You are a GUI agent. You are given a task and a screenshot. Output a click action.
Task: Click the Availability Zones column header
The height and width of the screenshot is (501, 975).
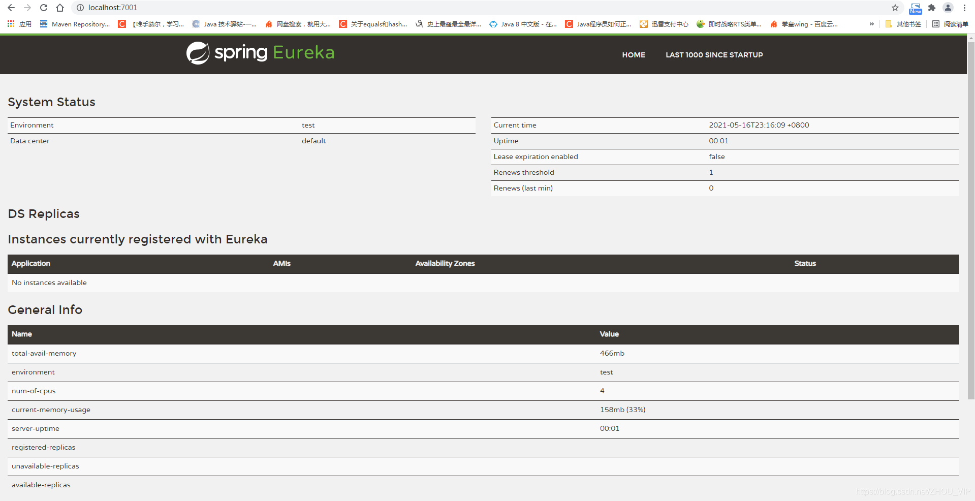pyautogui.click(x=445, y=263)
